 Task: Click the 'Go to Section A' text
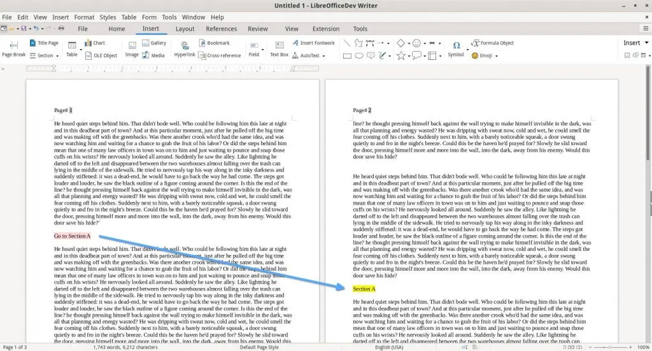click(72, 236)
